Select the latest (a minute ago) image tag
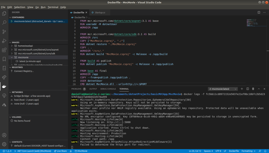The height and width of the screenshot is (153, 269). click(x=38, y=61)
